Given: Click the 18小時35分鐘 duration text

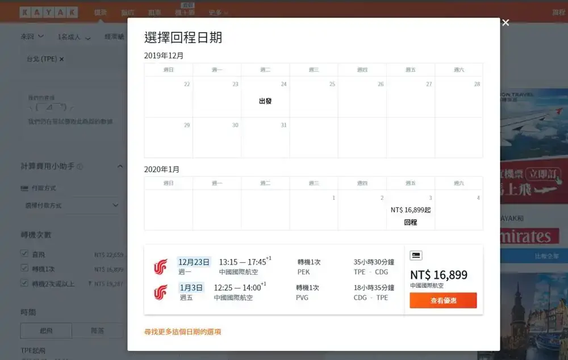Looking at the screenshot, I should point(374,287).
